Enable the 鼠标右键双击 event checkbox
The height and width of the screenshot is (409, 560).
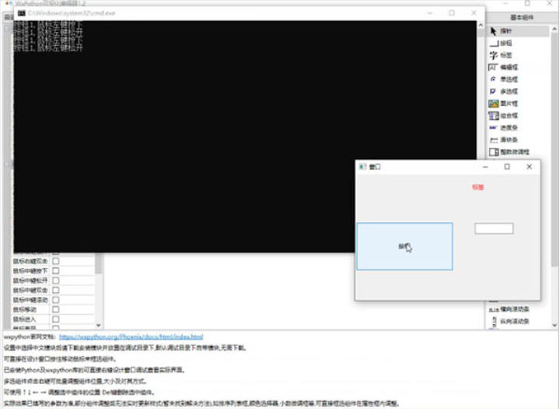[x=56, y=261]
